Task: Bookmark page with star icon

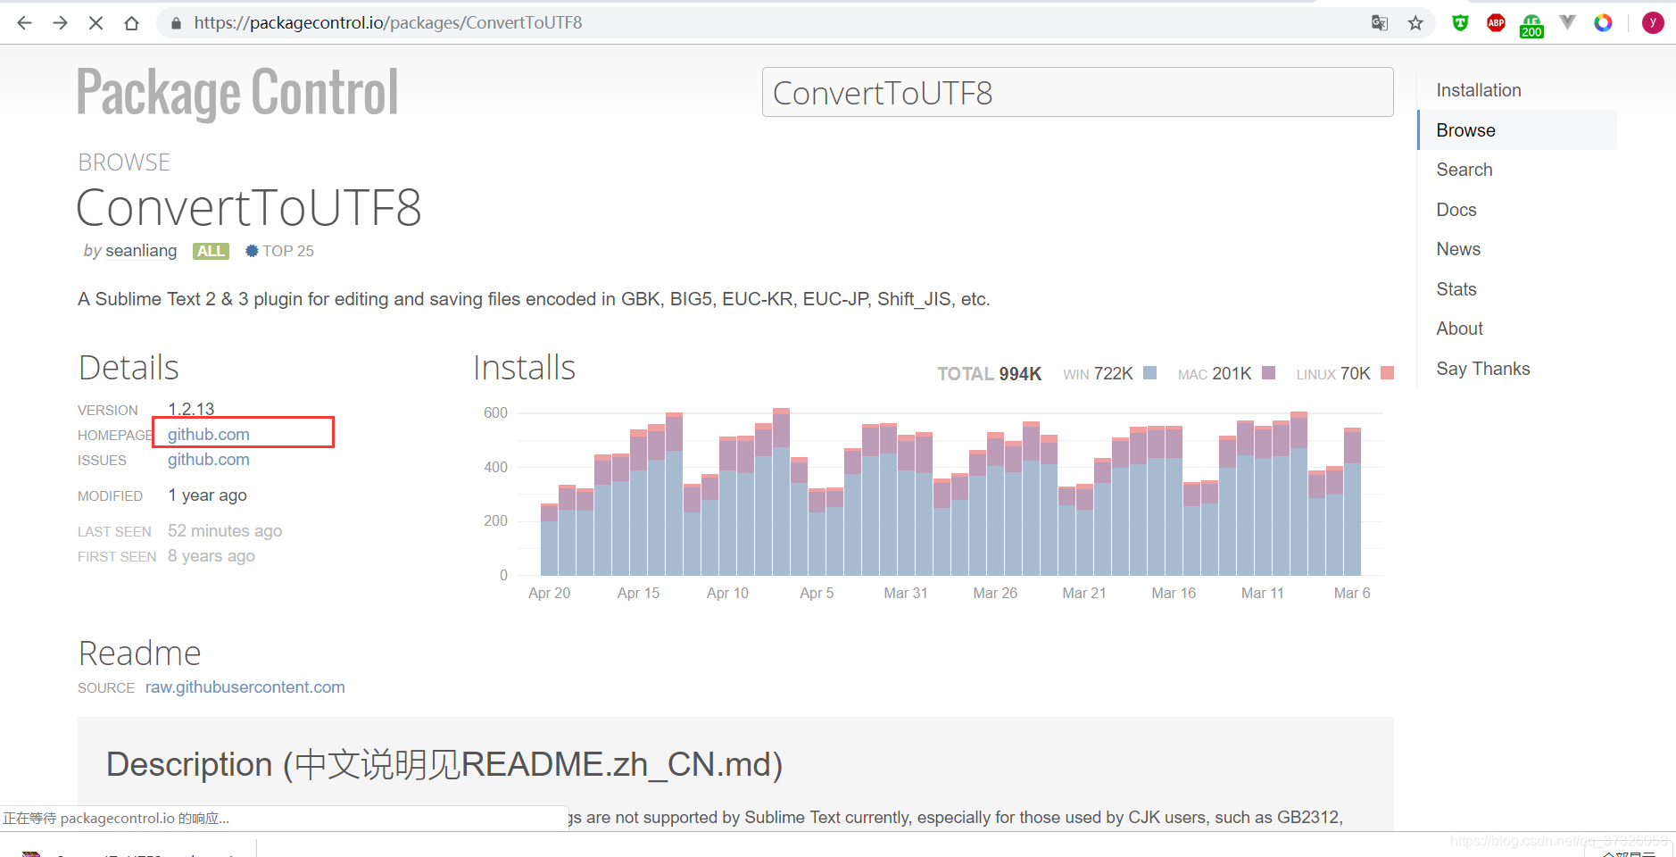Action: pos(1415,23)
